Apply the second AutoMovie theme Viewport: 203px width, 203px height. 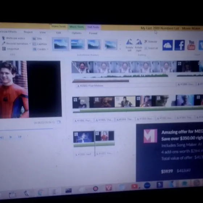tap(78, 44)
